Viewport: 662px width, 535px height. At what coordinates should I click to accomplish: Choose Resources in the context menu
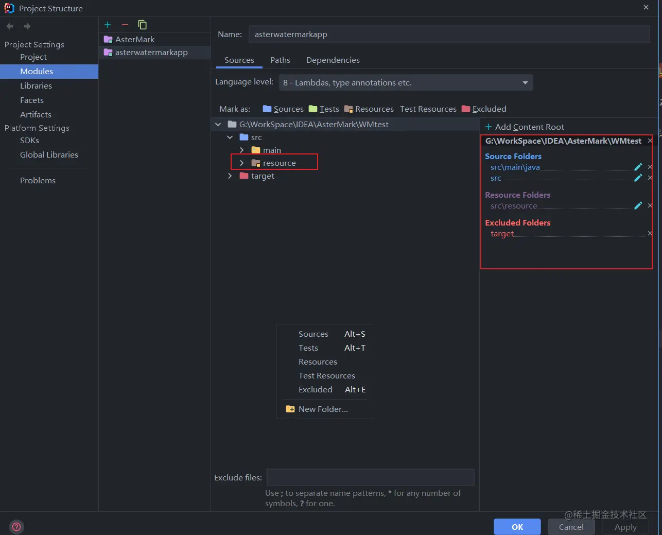(325, 361)
